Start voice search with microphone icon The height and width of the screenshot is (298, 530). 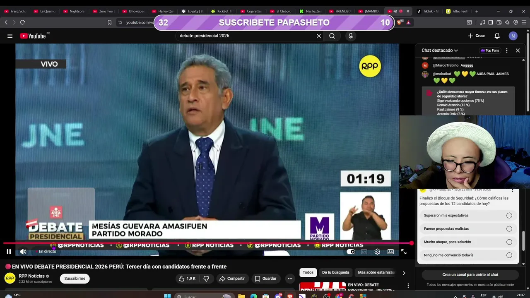351,36
